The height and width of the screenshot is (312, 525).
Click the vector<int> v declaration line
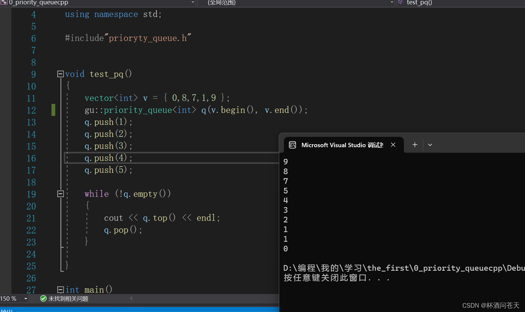157,98
